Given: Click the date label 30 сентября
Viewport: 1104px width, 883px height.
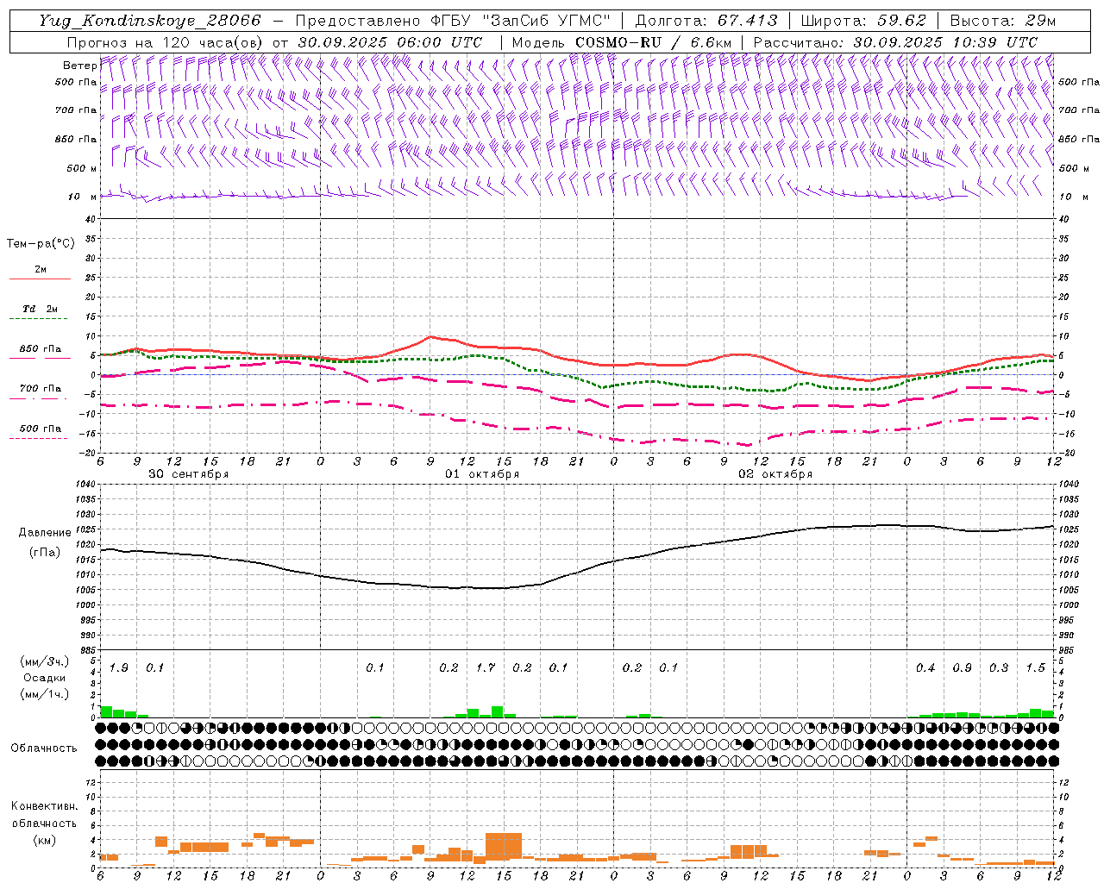Looking at the screenshot, I should [188, 474].
